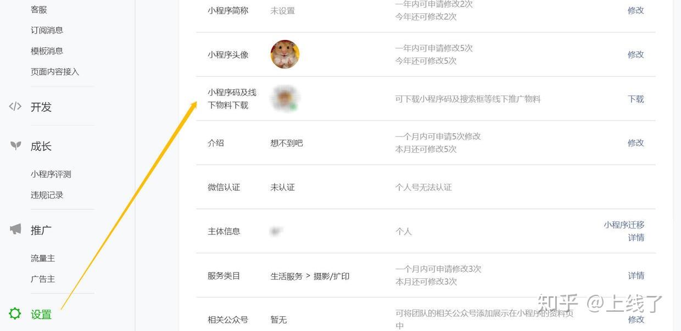Select 页面内容接入 in the sidebar

(55, 72)
